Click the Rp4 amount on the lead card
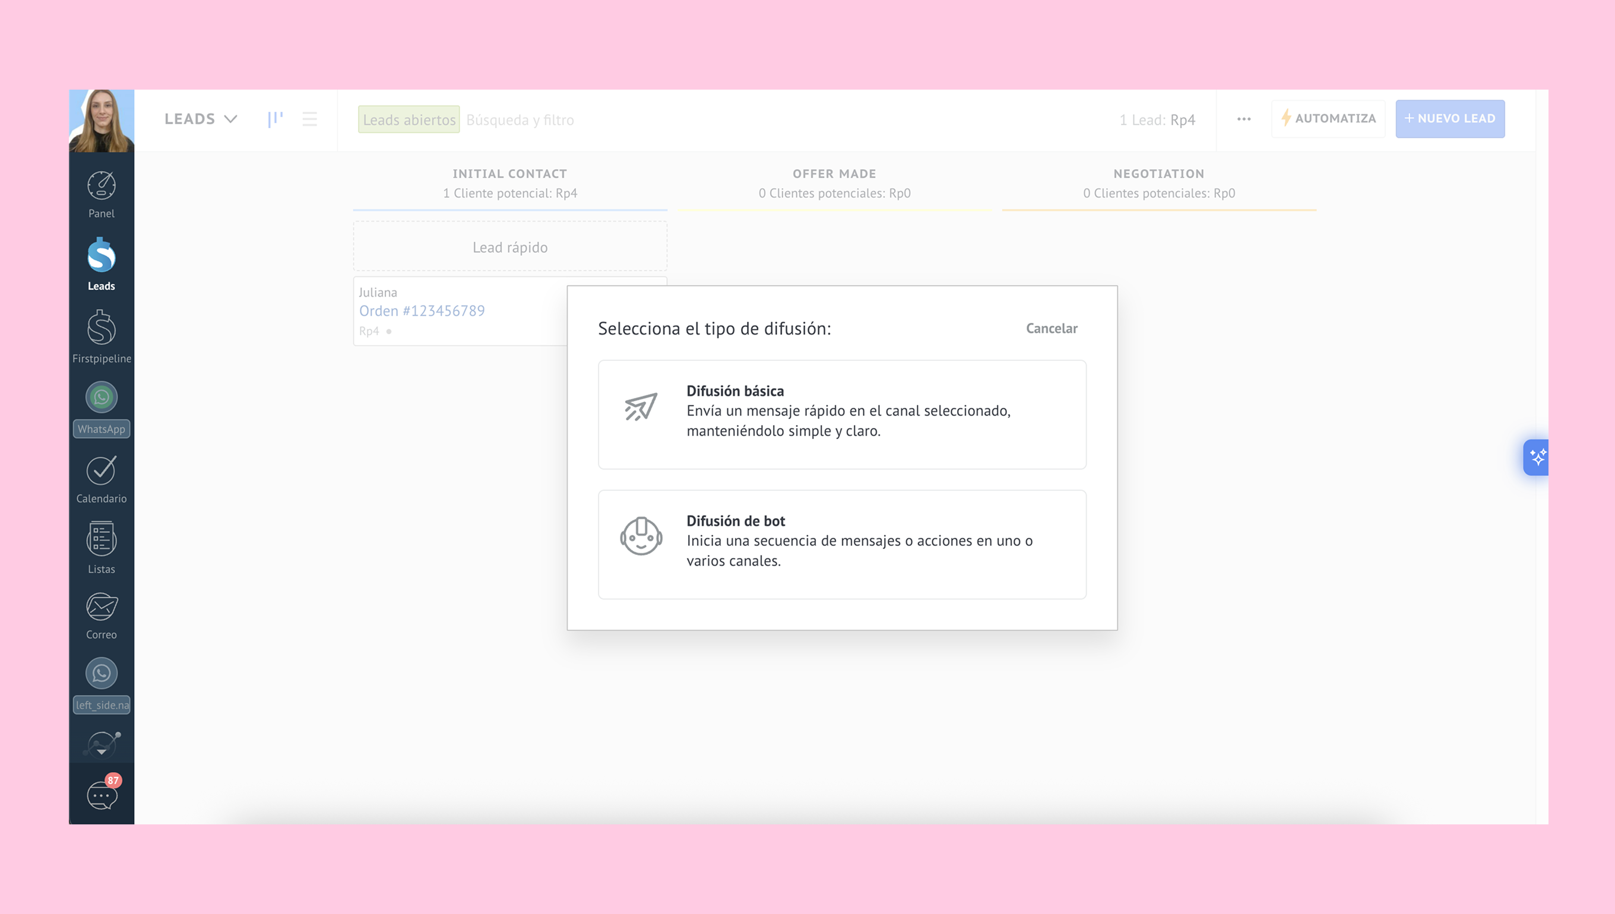The height and width of the screenshot is (914, 1615). 369,331
